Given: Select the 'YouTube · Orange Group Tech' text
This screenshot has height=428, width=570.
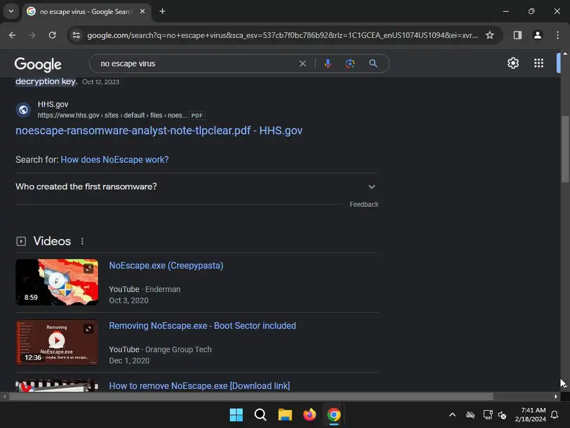Looking at the screenshot, I should (160, 349).
